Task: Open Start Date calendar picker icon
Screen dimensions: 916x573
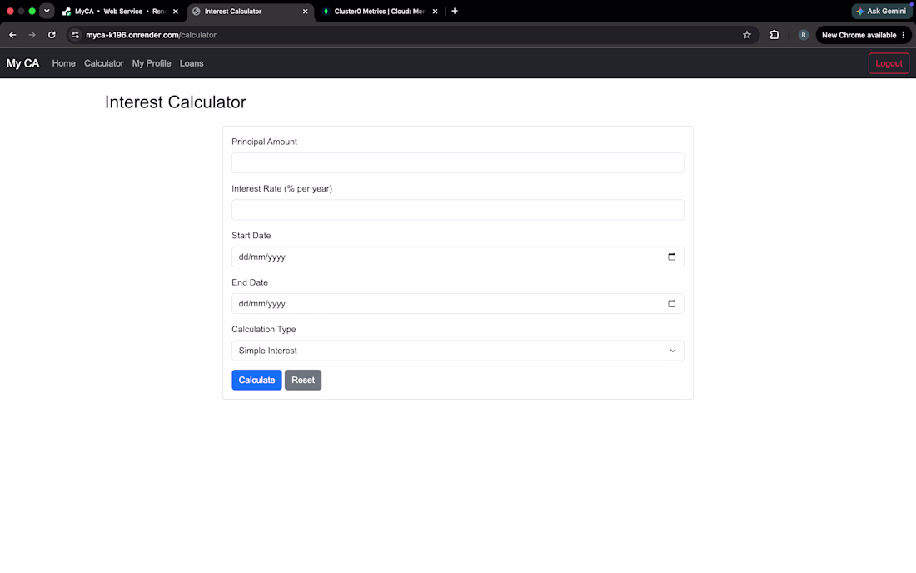Action: click(x=671, y=257)
